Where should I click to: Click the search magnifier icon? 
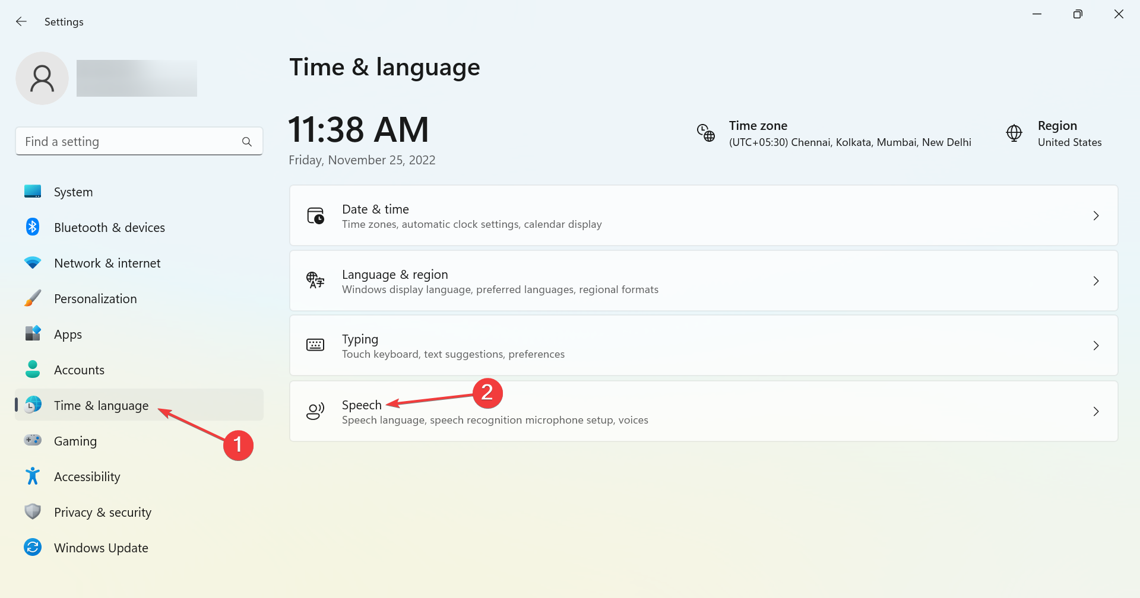(247, 142)
